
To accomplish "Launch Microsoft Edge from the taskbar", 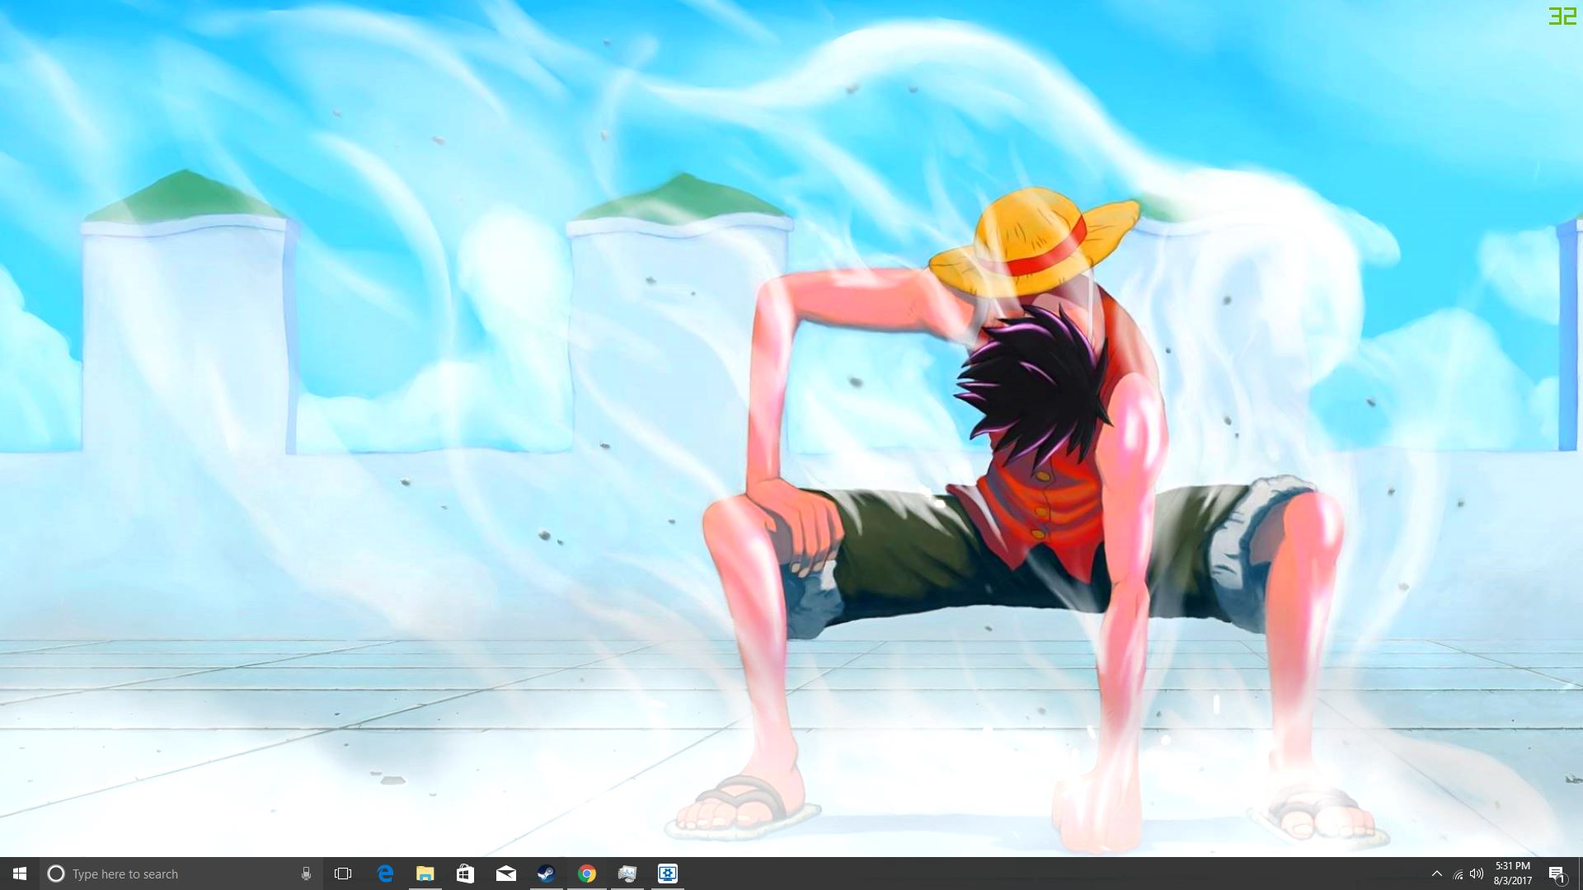I will click(385, 874).
